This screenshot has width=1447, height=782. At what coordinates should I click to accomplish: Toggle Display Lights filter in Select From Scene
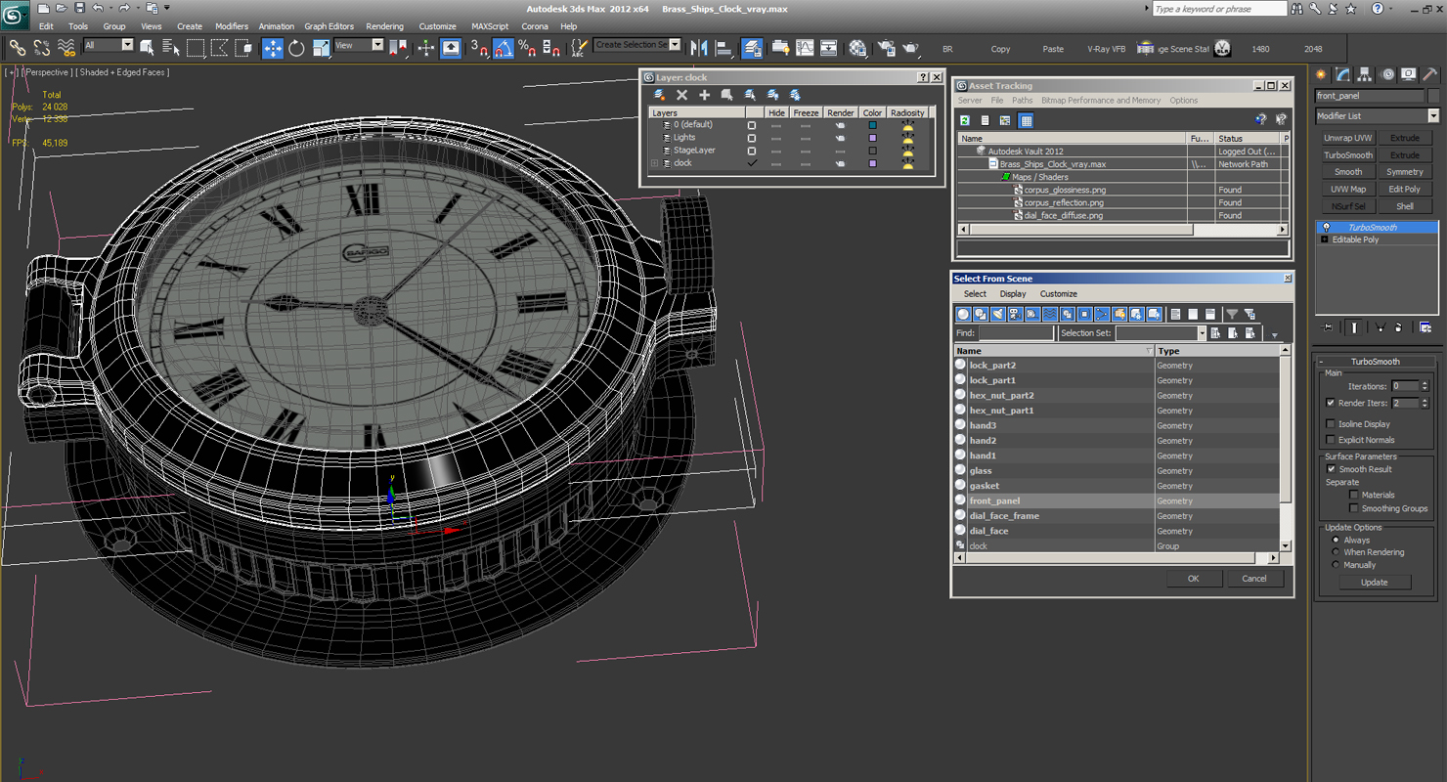[x=998, y=314]
